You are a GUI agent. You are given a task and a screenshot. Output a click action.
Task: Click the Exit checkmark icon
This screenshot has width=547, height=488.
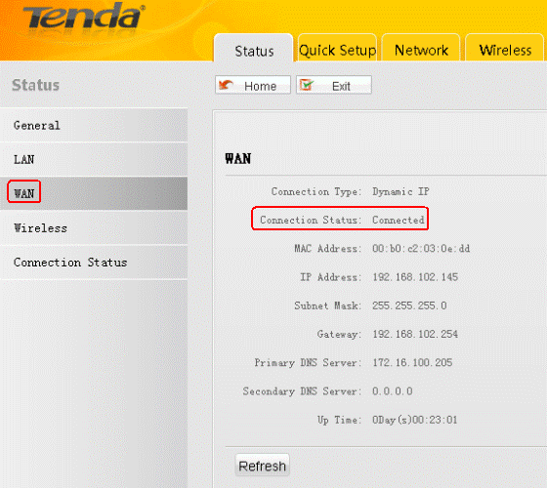click(x=307, y=85)
